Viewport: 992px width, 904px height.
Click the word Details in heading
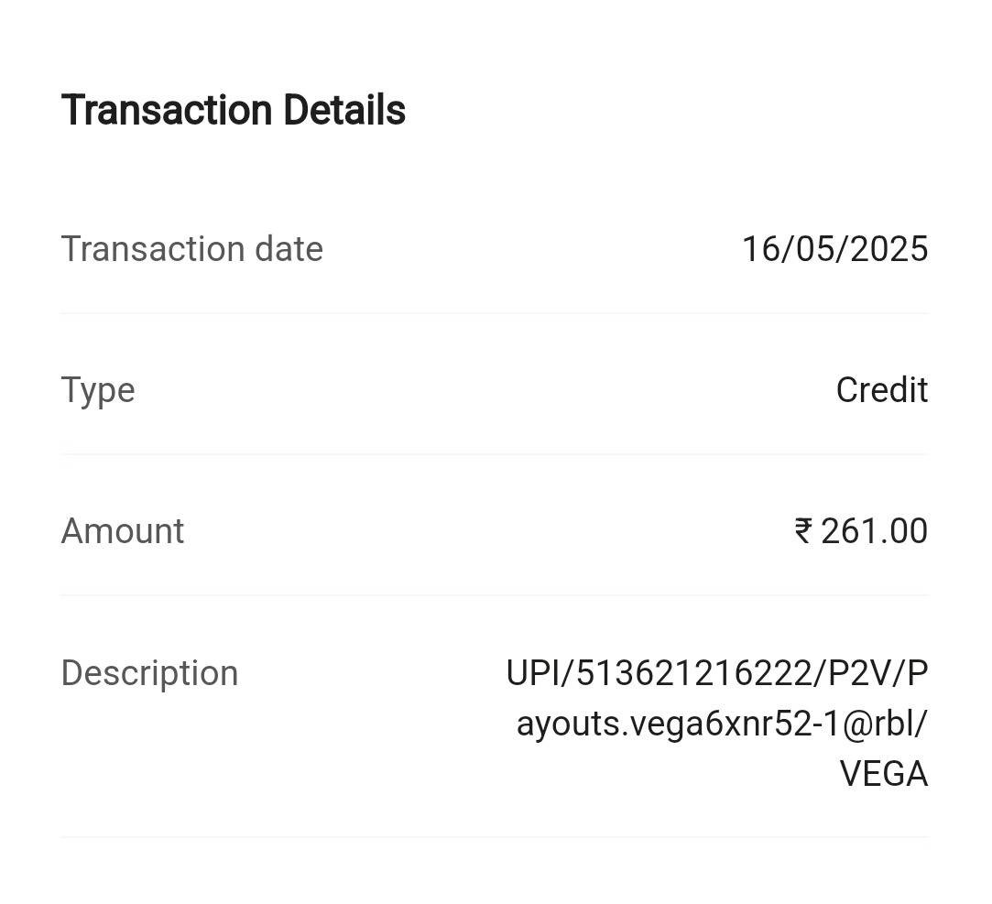tap(344, 110)
